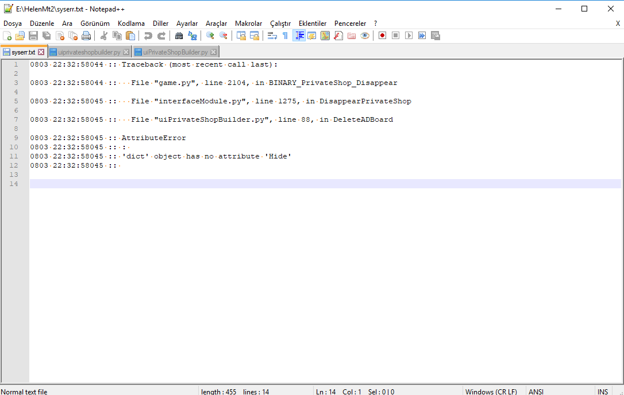Close the document with the menu-bar X
This screenshot has width=624, height=395.
pyautogui.click(x=618, y=24)
